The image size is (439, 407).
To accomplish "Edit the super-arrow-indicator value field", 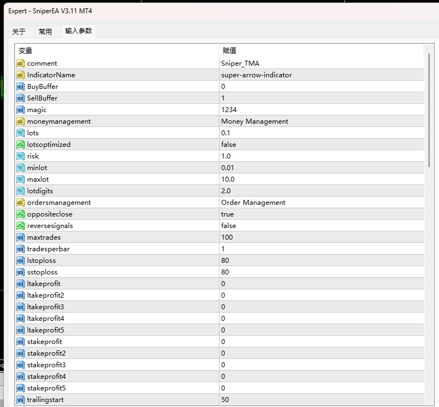I will click(321, 75).
